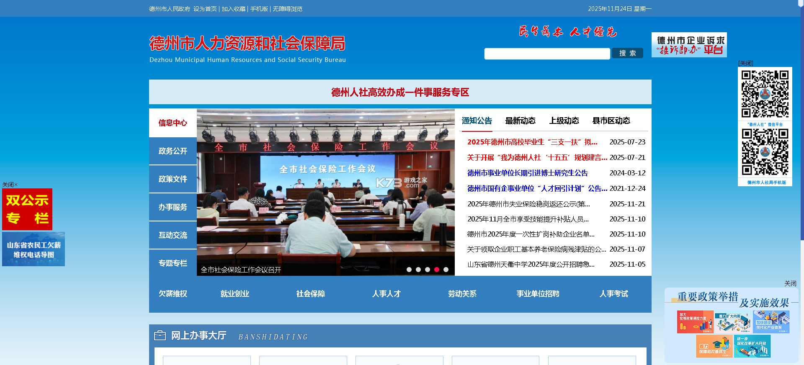Open 德州市2025年度一次性扩岗补助企业名单 notice
804x365 pixels.
[x=531, y=234]
